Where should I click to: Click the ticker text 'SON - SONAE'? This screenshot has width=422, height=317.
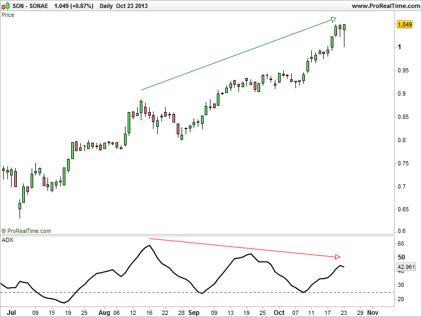30,6
